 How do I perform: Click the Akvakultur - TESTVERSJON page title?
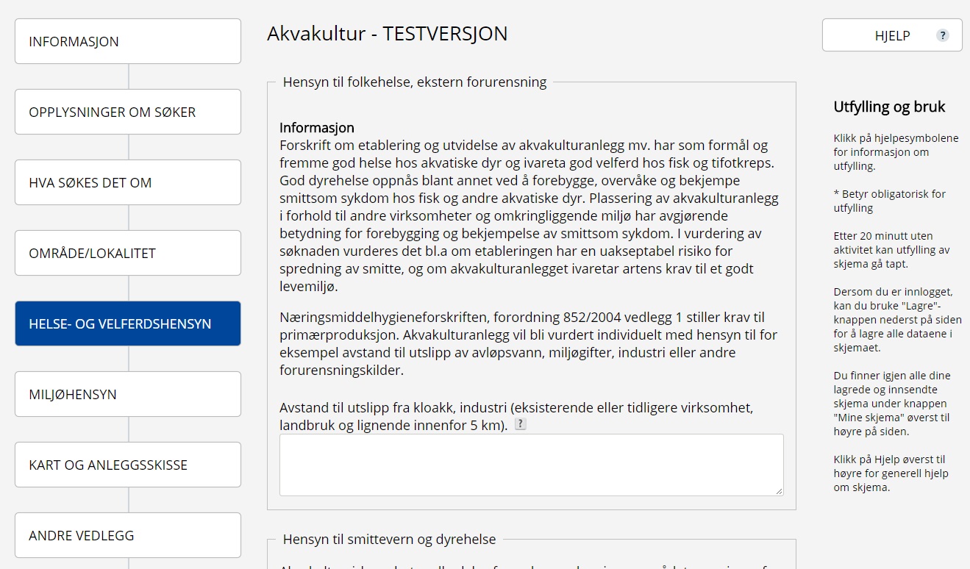coord(387,34)
